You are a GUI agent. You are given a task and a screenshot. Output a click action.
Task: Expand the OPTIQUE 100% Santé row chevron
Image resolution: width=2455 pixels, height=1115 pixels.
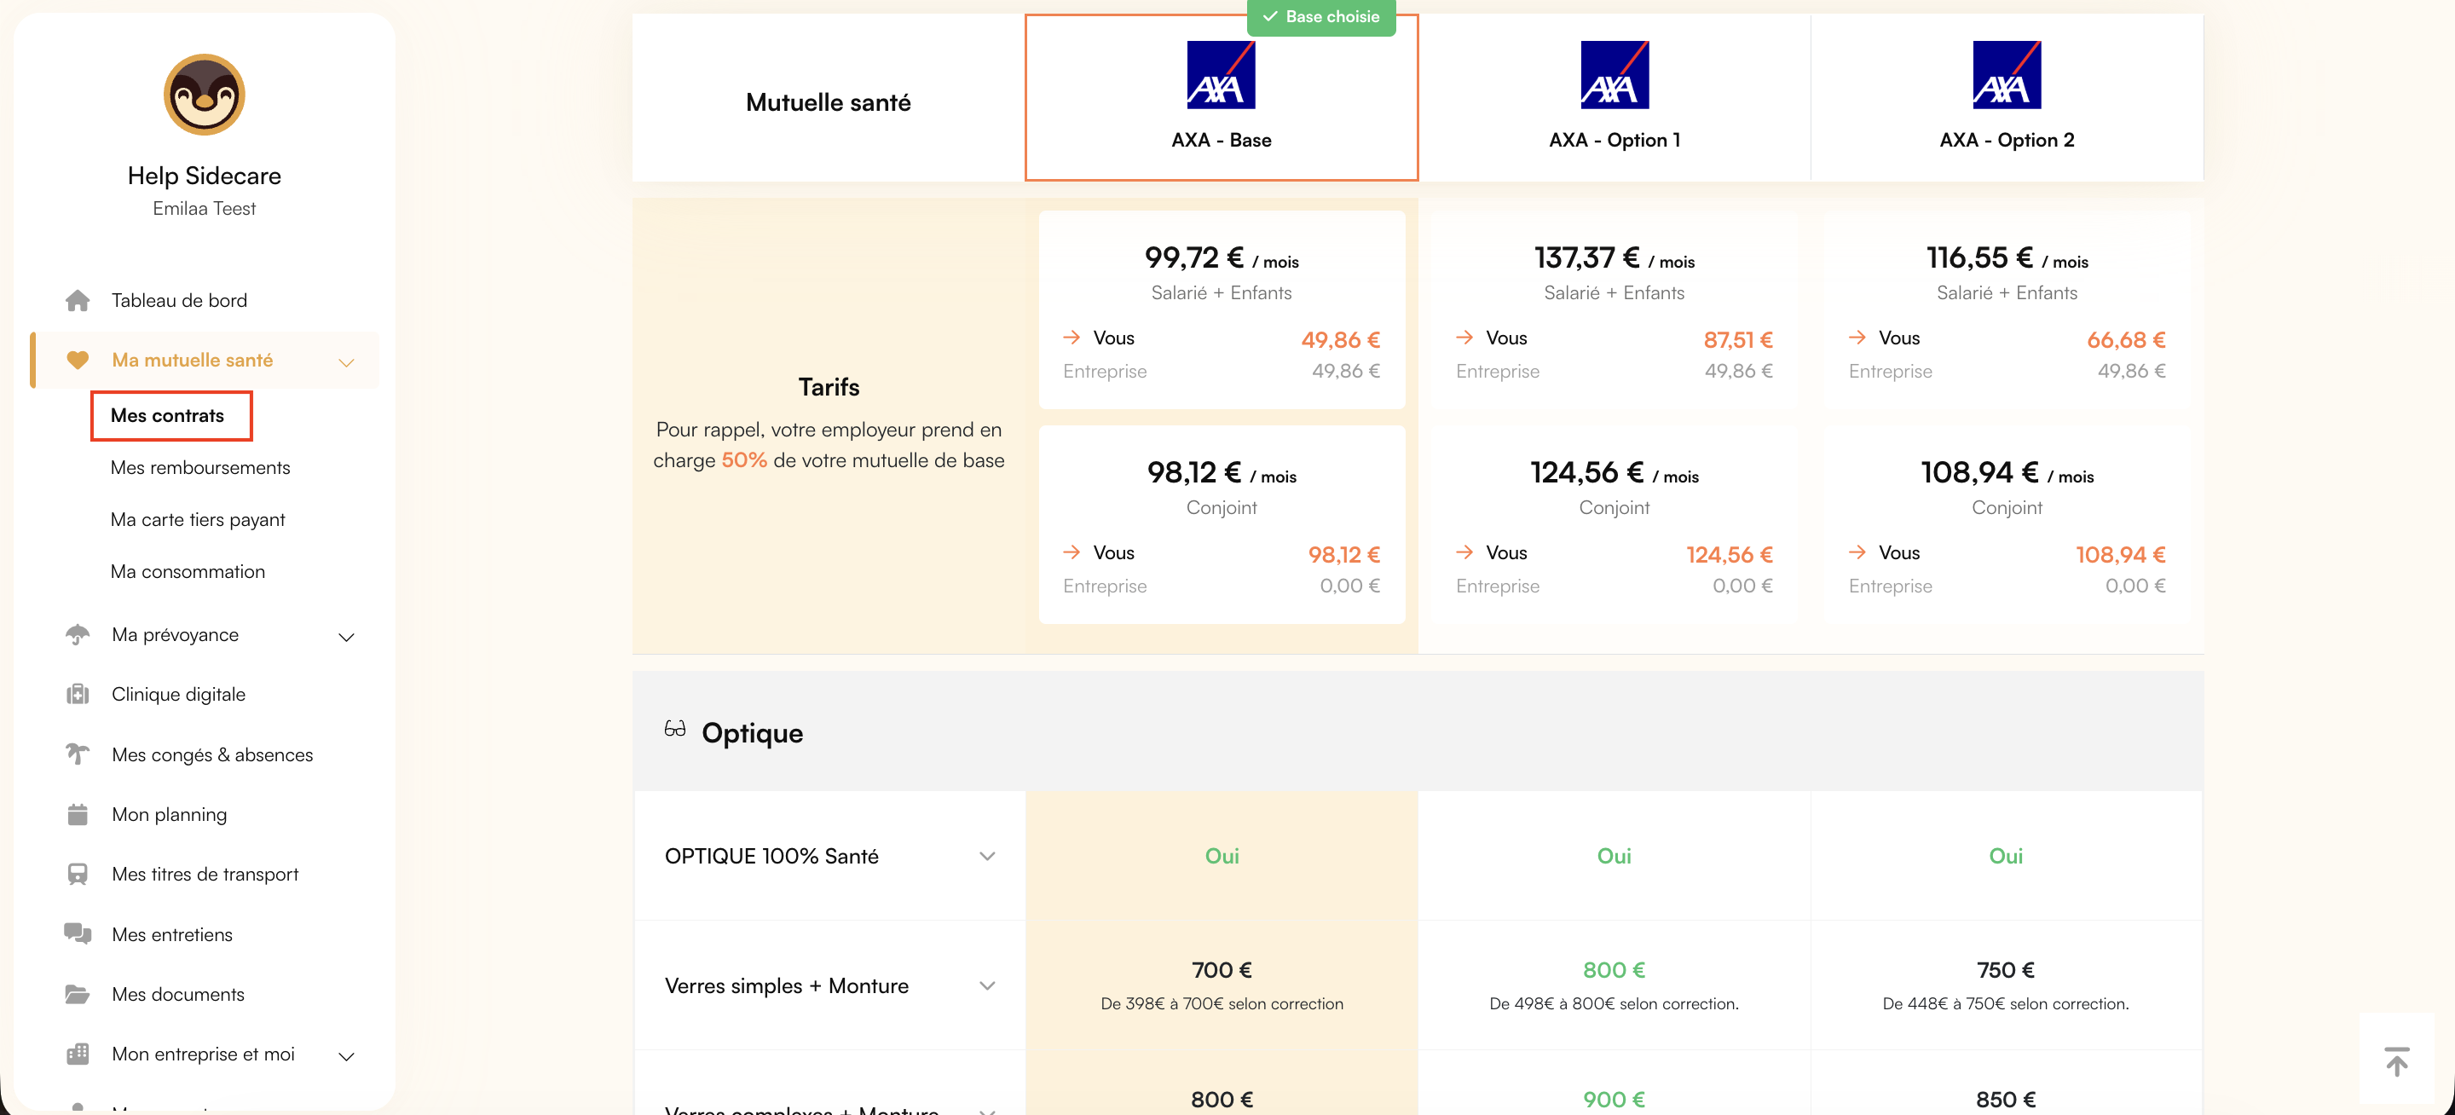987,856
